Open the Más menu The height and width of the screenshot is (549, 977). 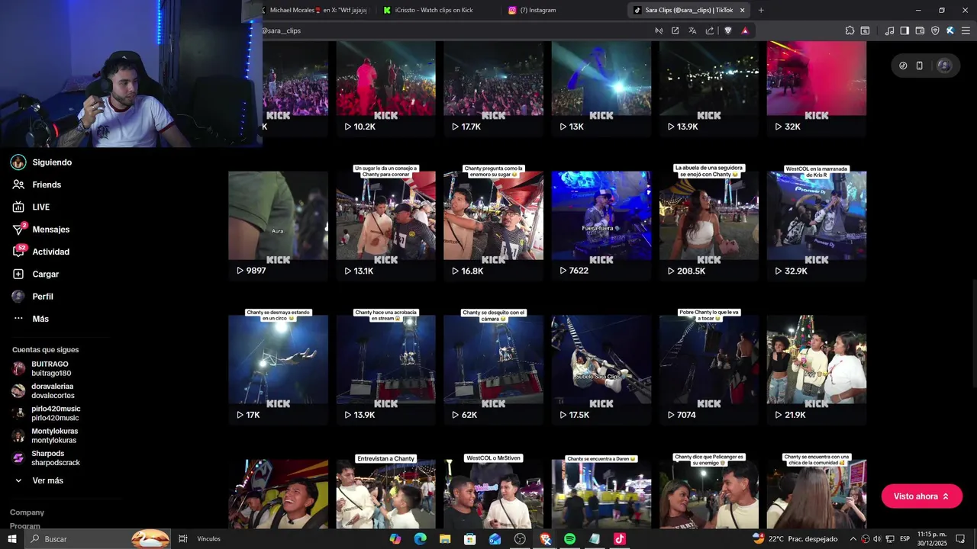tap(31, 319)
